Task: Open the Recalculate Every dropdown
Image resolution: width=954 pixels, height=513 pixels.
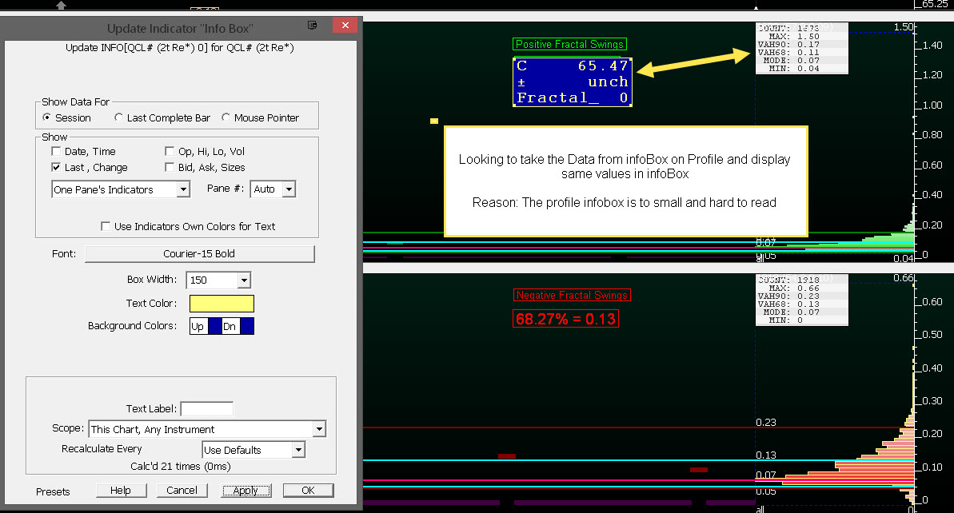Action: pyautogui.click(x=298, y=450)
